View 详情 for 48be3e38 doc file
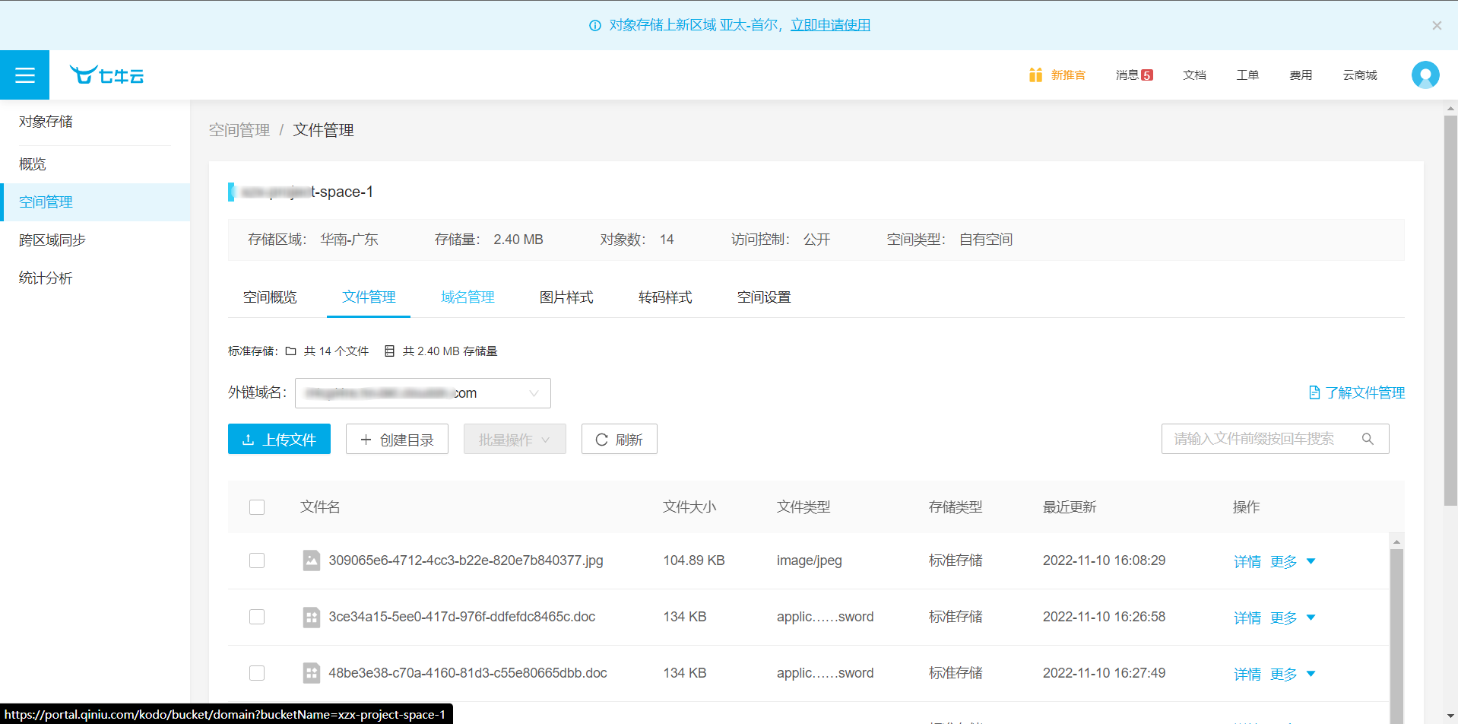Viewport: 1458px width, 724px height. click(1247, 674)
